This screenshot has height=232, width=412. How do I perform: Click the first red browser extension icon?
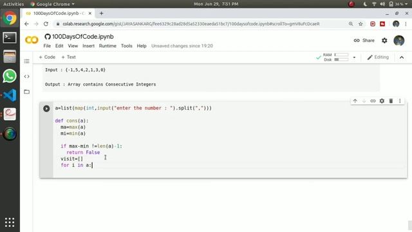coord(373,24)
